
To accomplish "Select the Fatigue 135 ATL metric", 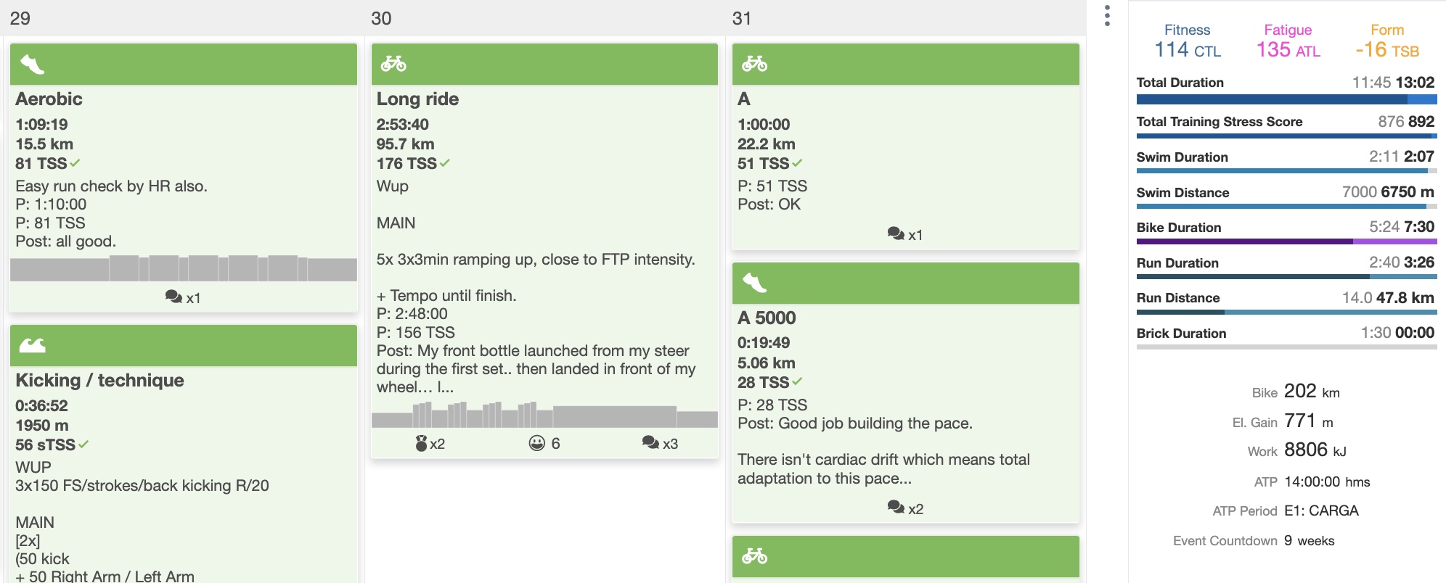I will (x=1288, y=41).
